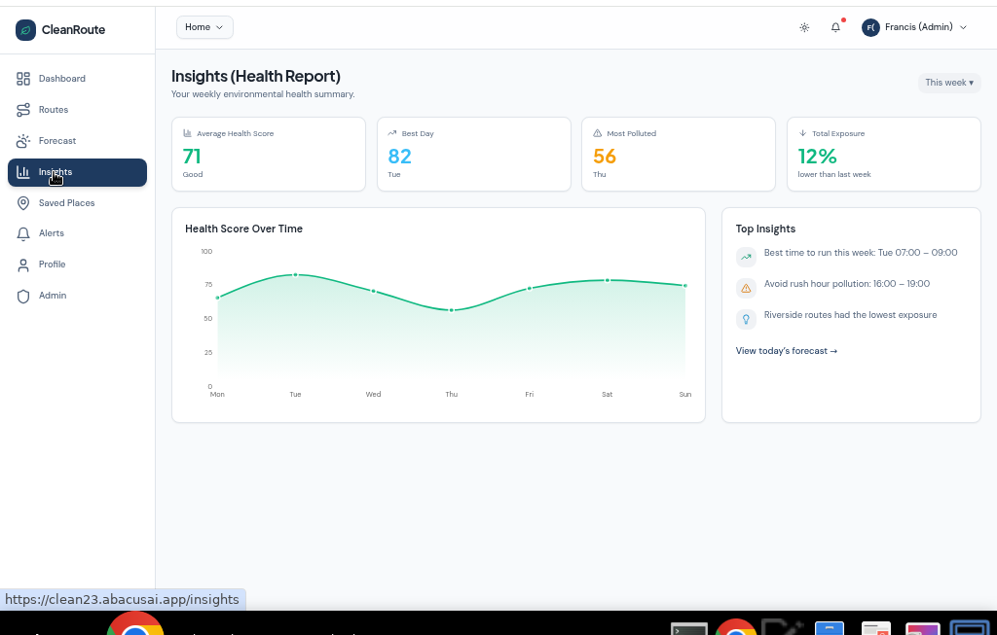Click the Monday data point on chart

(217, 298)
